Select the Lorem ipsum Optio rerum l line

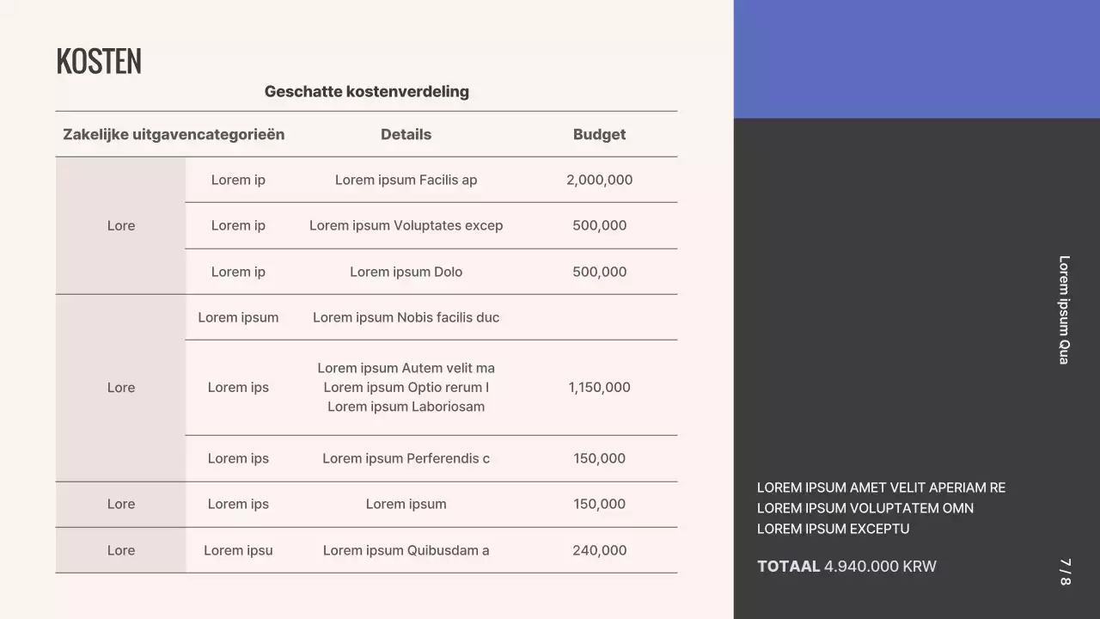click(x=406, y=387)
